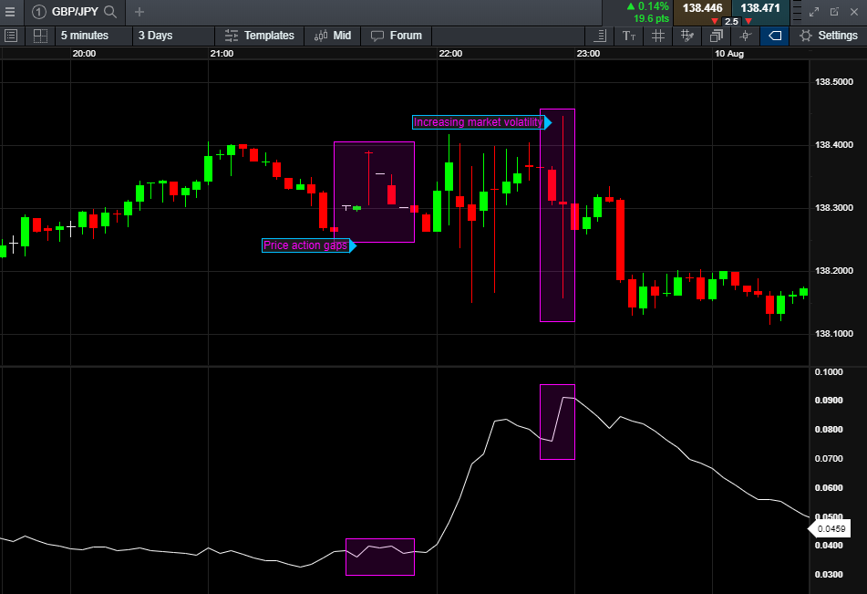
Task: Click the 10 Aug date axis label
Action: coord(729,54)
